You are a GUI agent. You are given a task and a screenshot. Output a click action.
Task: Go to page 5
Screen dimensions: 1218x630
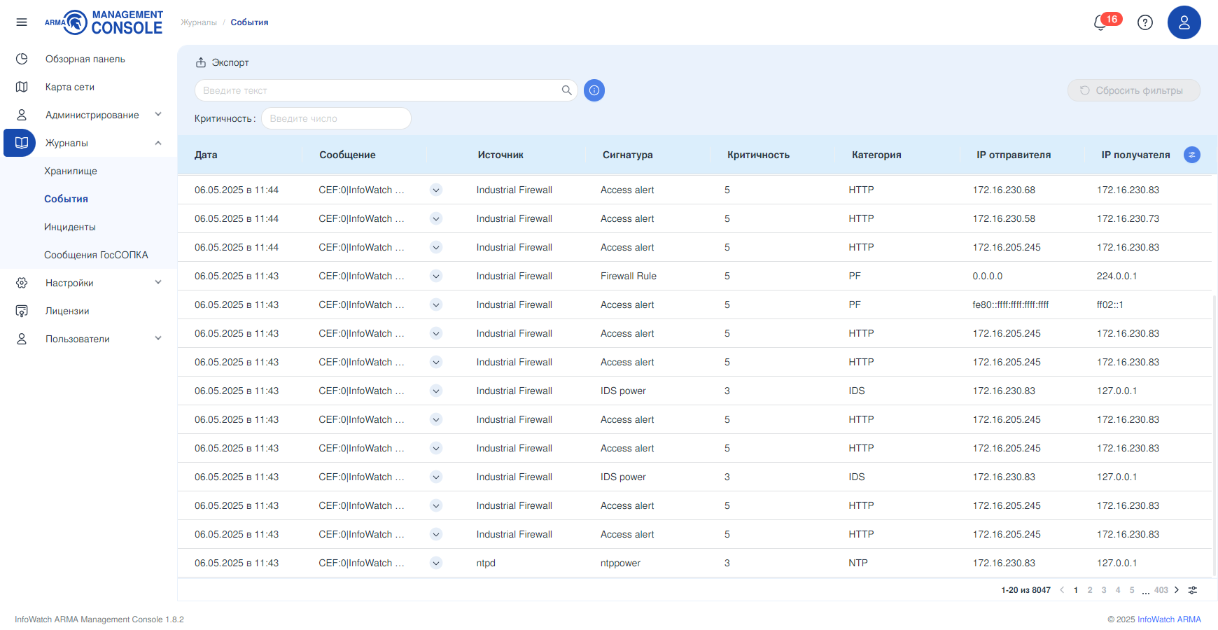[x=1132, y=590]
